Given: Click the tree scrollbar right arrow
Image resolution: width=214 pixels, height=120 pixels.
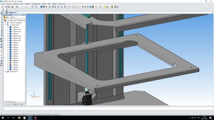Looking at the screenshot, I should 24,102.
